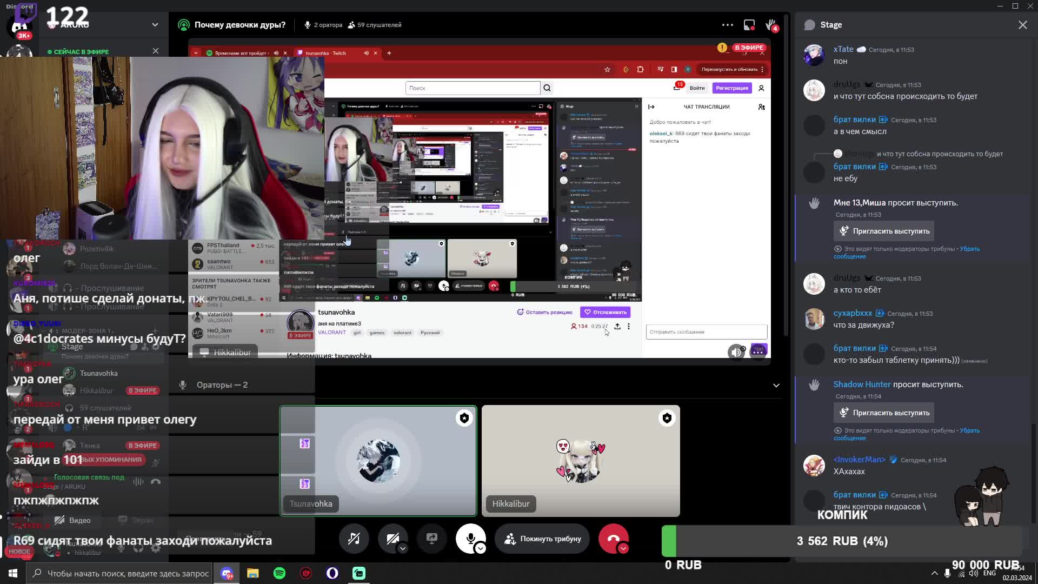Click Регистрация on Twitch
1038x584 pixels.
pyautogui.click(x=732, y=88)
